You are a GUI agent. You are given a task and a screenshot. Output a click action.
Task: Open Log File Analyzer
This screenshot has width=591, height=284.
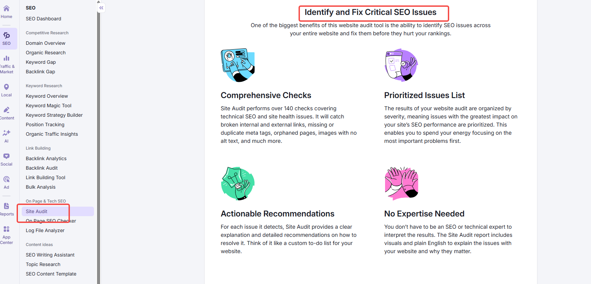45,230
